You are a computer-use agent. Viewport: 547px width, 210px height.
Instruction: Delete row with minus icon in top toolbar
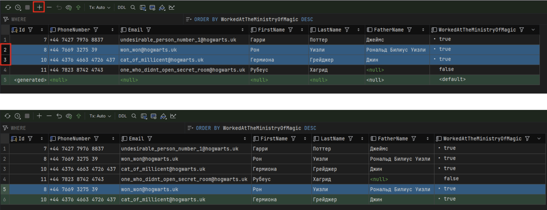point(49,7)
